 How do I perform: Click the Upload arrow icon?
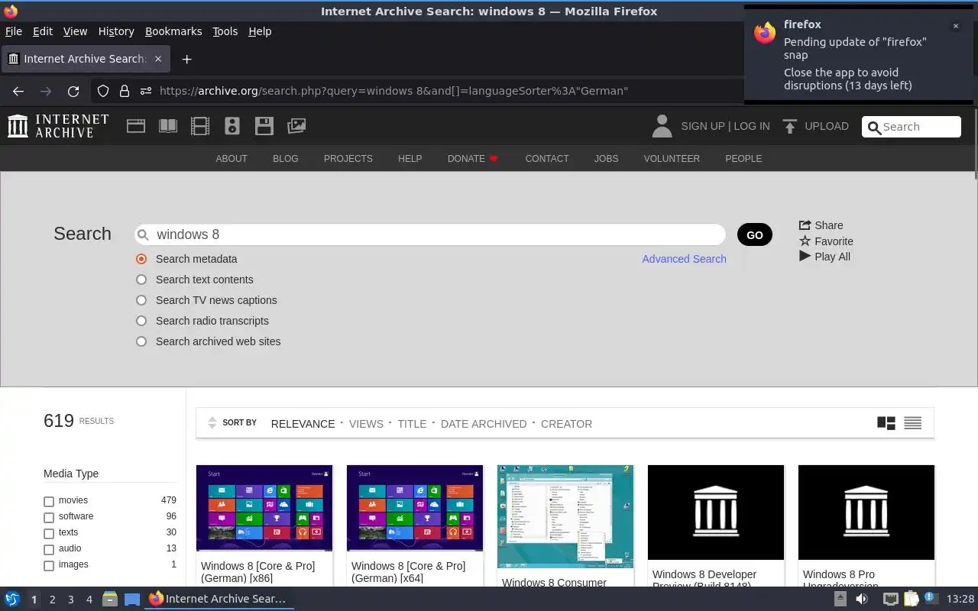coord(790,126)
